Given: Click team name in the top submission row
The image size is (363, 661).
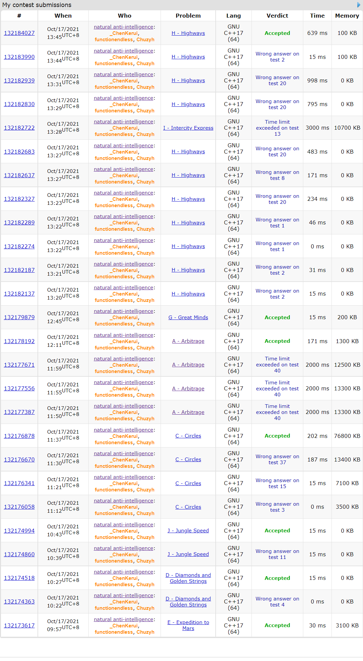Looking at the screenshot, I should tap(123, 27).
